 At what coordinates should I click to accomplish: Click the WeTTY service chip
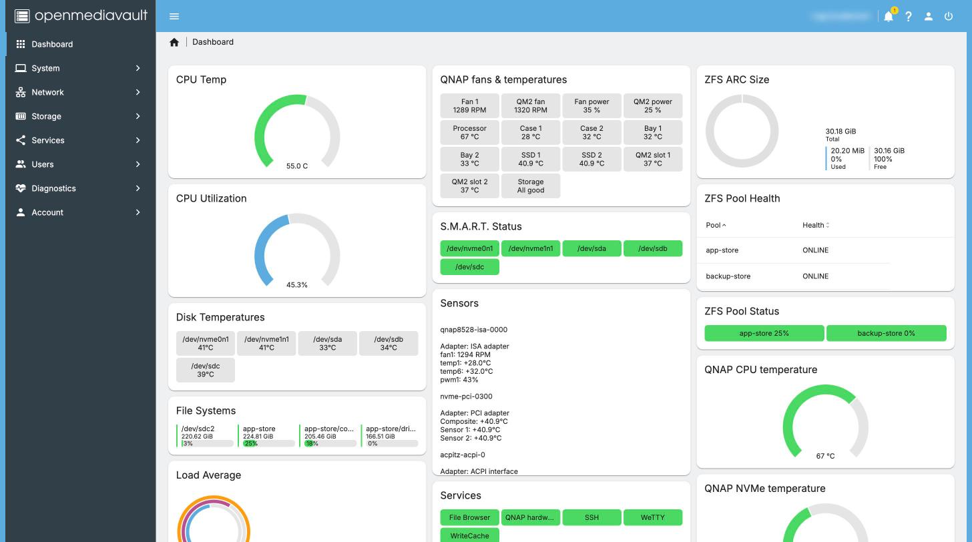pos(653,517)
